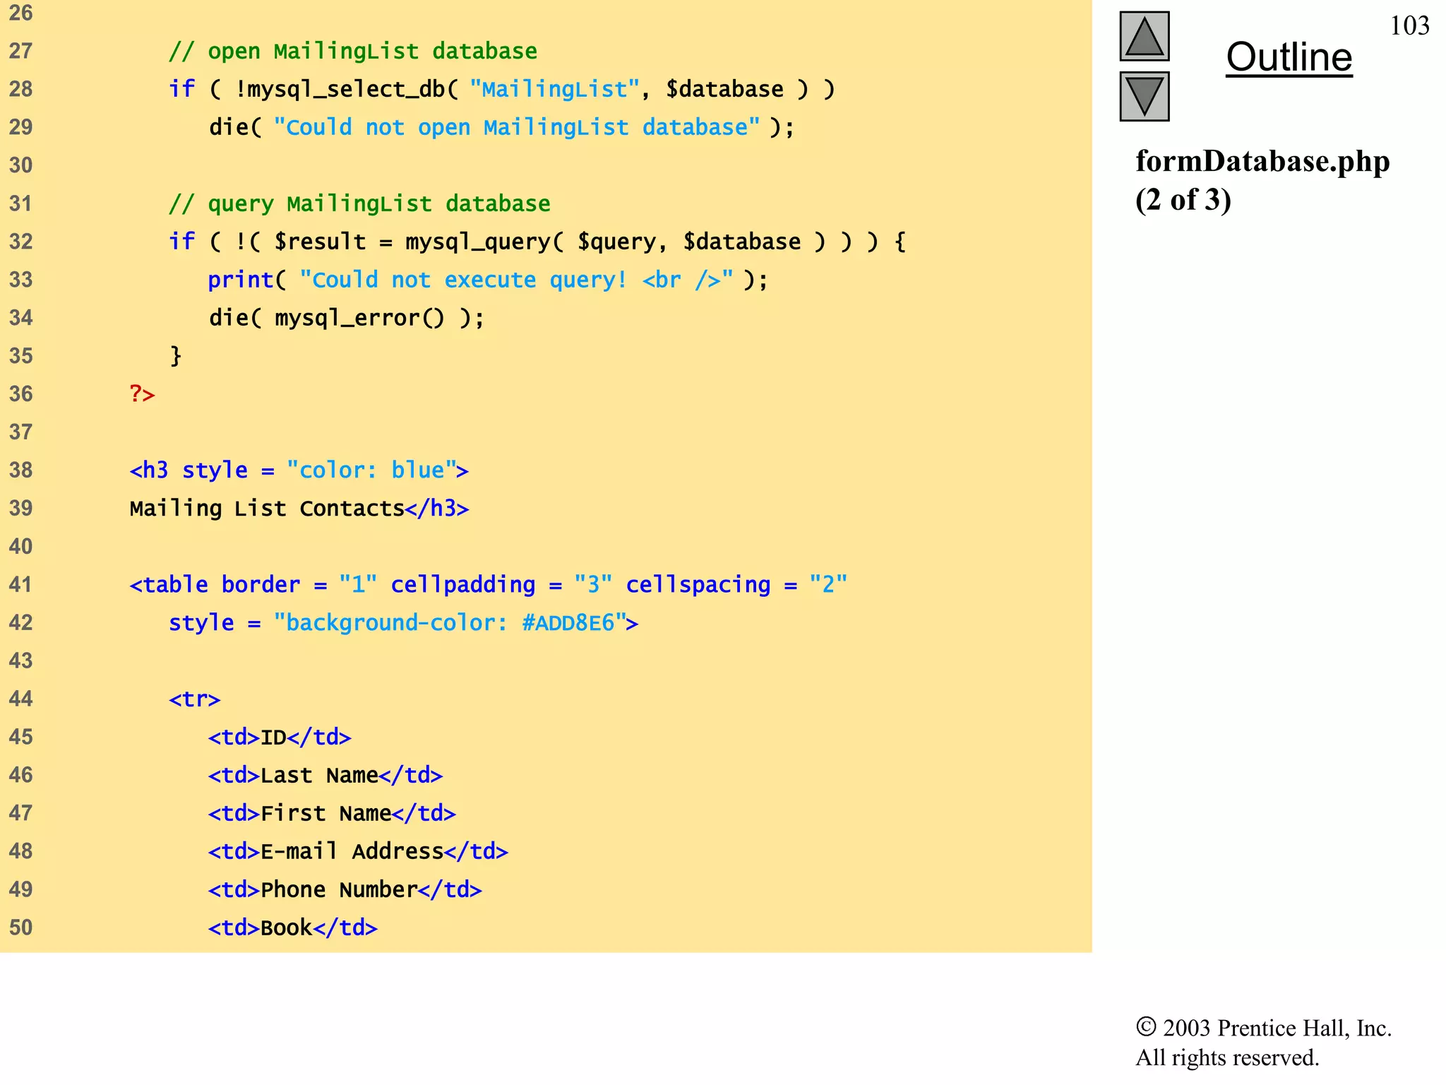
Task: Click the closing brace on line 35
Action: (175, 356)
